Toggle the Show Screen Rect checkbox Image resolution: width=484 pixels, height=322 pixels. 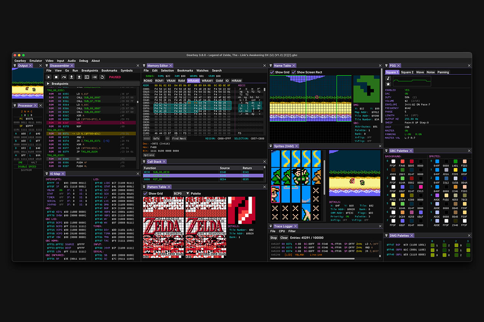[294, 72]
